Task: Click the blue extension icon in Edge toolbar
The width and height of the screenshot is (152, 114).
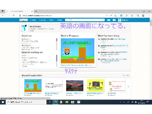Action: tap(121, 16)
